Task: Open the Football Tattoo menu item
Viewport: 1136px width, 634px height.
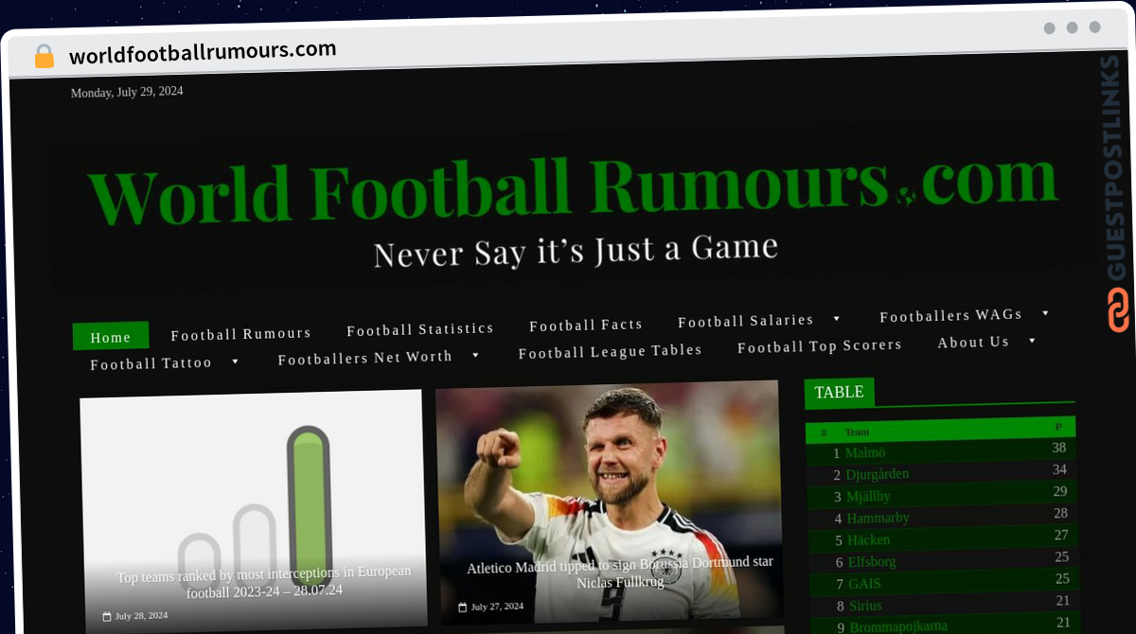Action: point(151,363)
